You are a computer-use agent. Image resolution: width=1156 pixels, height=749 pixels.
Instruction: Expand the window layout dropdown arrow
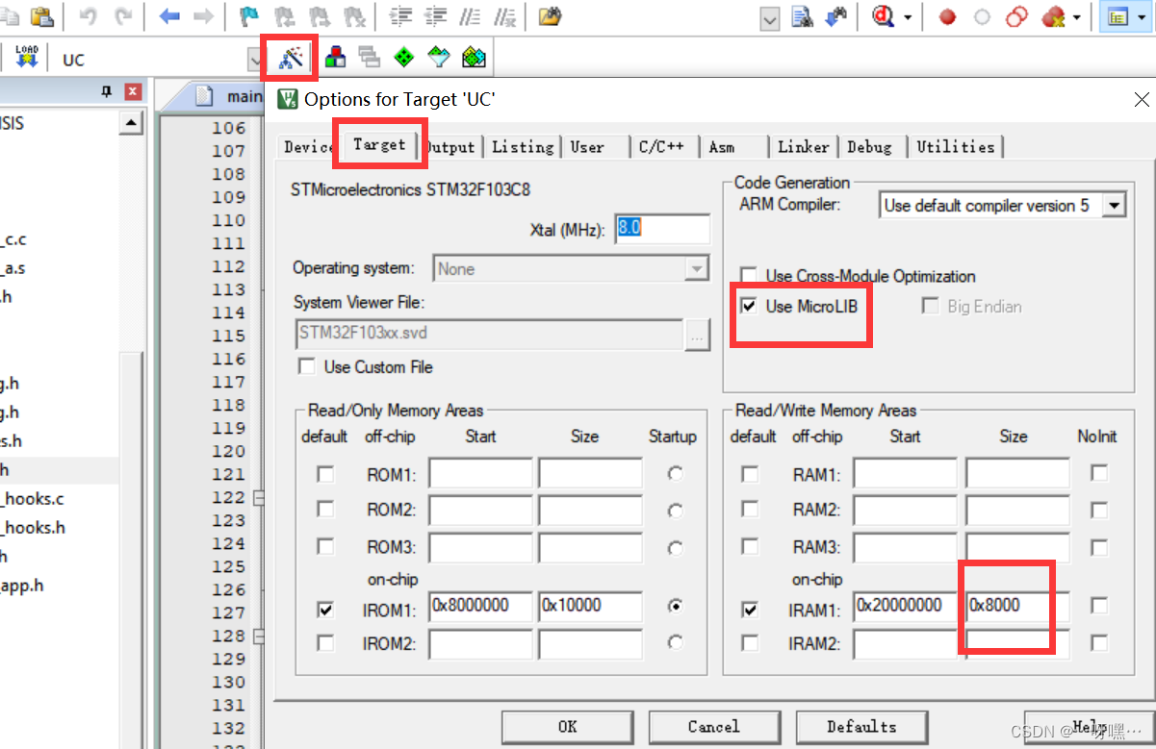tap(1140, 17)
